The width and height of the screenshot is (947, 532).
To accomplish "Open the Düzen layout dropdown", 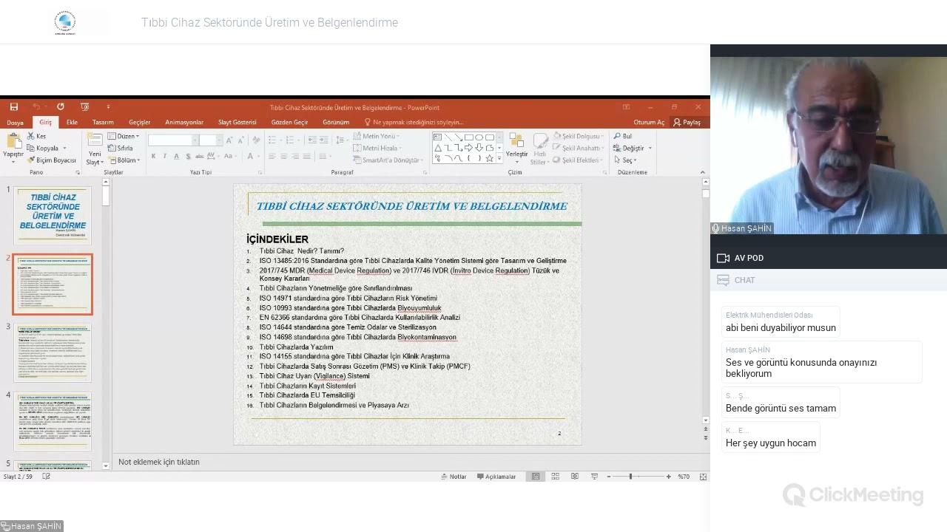I will pos(124,136).
